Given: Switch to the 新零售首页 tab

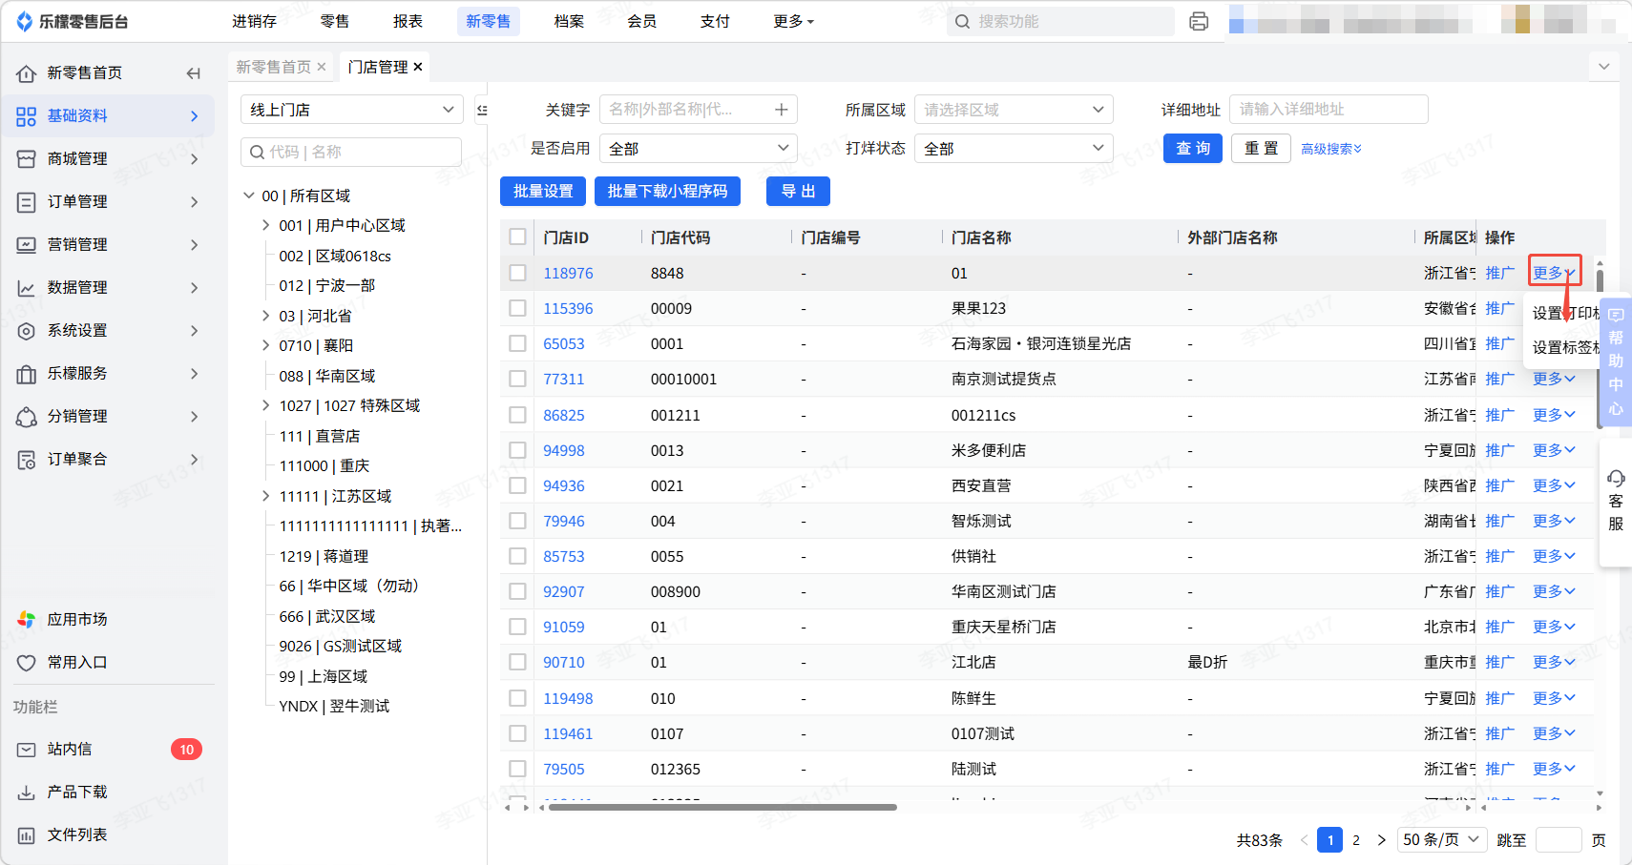Looking at the screenshot, I should coord(273,67).
